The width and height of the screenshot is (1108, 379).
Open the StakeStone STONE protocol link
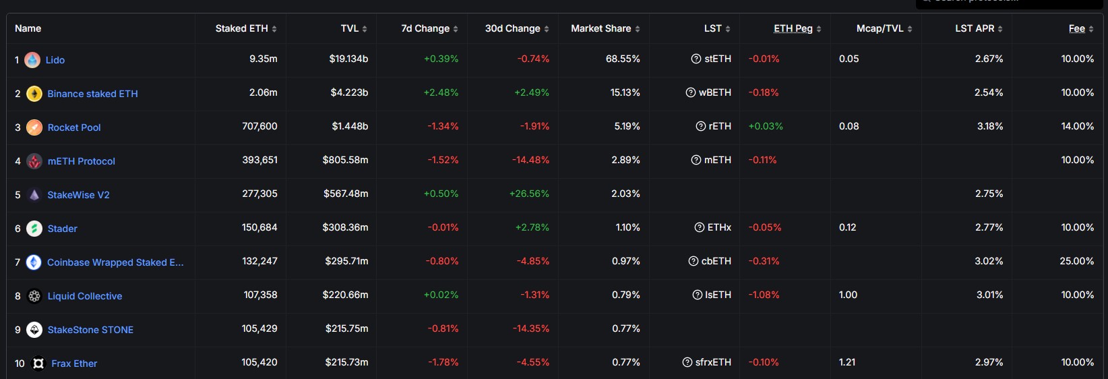point(90,330)
